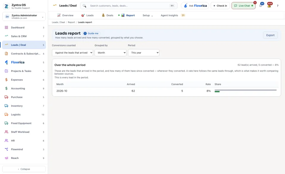Expand the Setup tab menu
Viewport: 285px width, 174px height.
[x=148, y=15]
